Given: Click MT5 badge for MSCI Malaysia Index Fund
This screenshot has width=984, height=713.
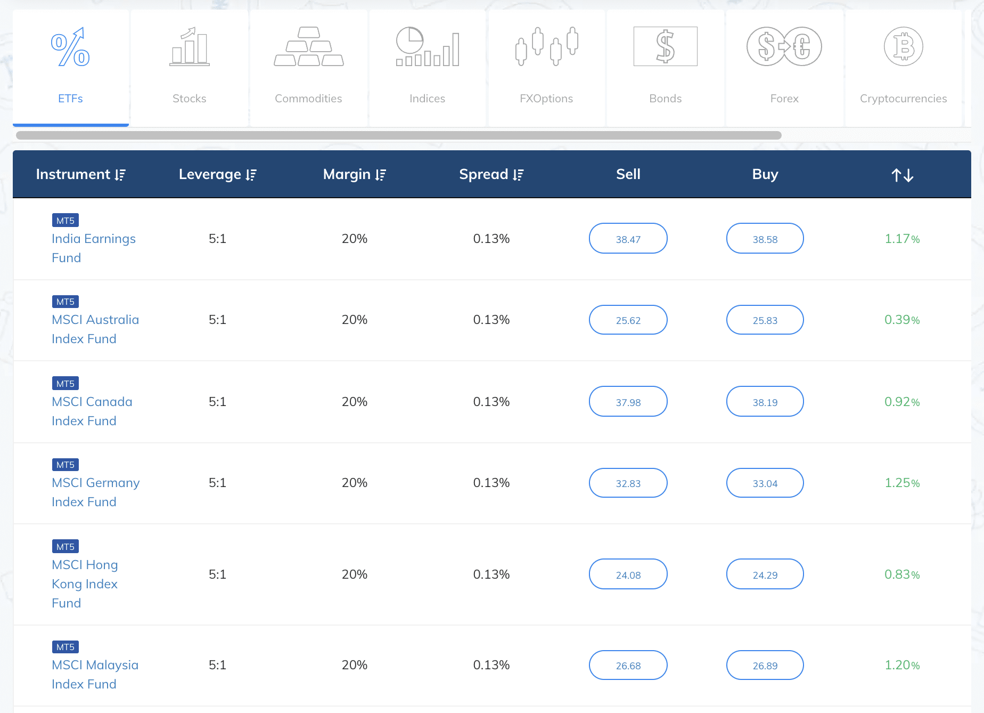Looking at the screenshot, I should coord(65,647).
